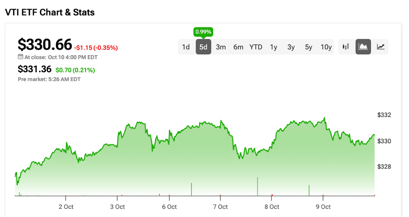Switch chart to 3m range

(221, 47)
